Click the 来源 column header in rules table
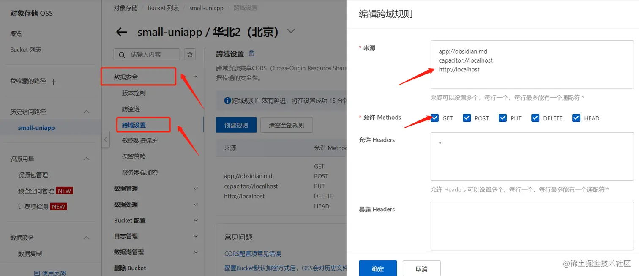The height and width of the screenshot is (276, 639). (230, 148)
